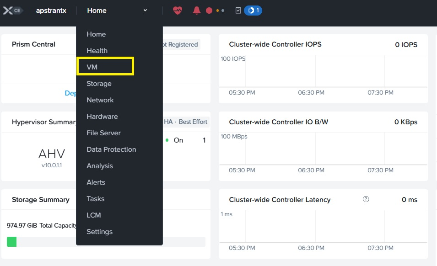Image resolution: width=437 pixels, height=266 pixels.
Task: Click the Nutanix X logo icon
Action: (8, 11)
